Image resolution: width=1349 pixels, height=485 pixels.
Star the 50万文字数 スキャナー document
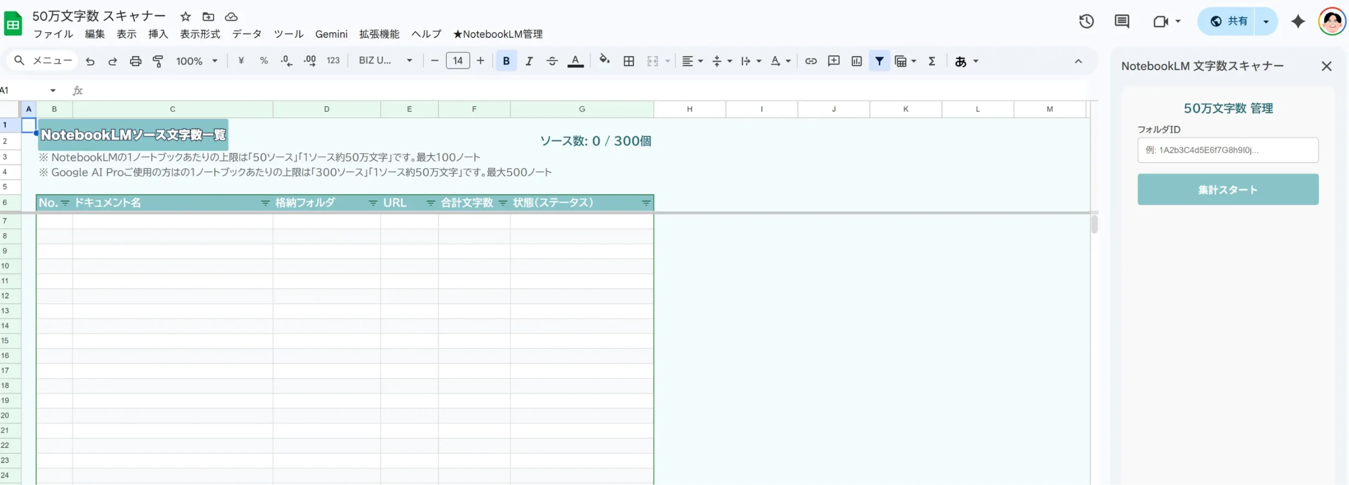(185, 17)
